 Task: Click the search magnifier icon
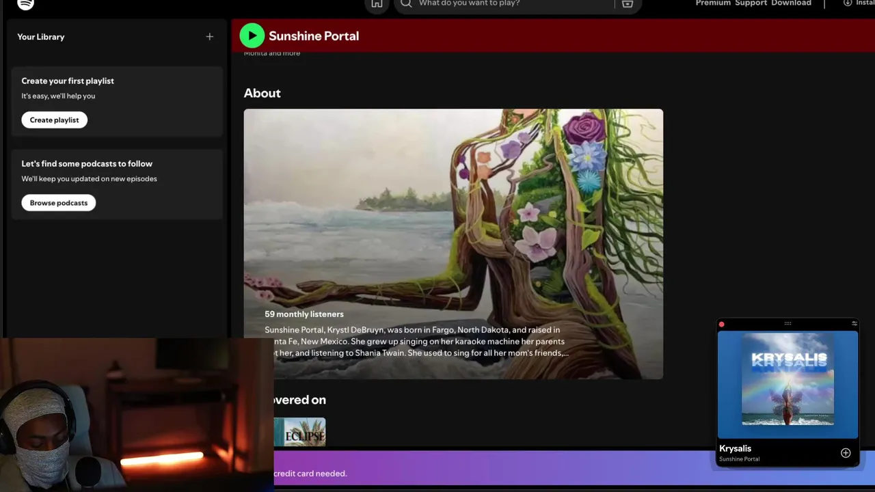(x=406, y=3)
